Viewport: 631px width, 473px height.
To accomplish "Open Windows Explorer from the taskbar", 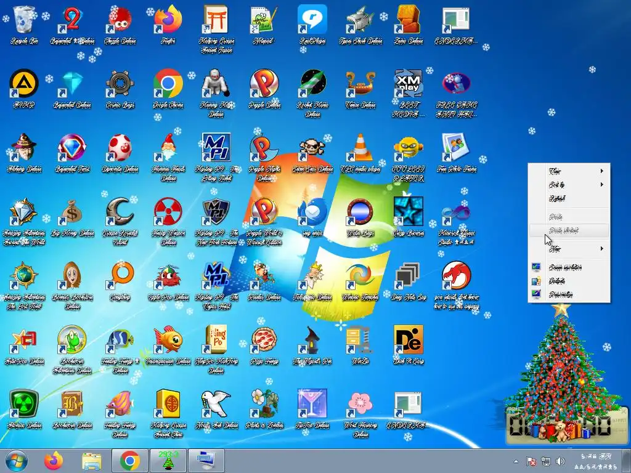I will pyautogui.click(x=92, y=461).
